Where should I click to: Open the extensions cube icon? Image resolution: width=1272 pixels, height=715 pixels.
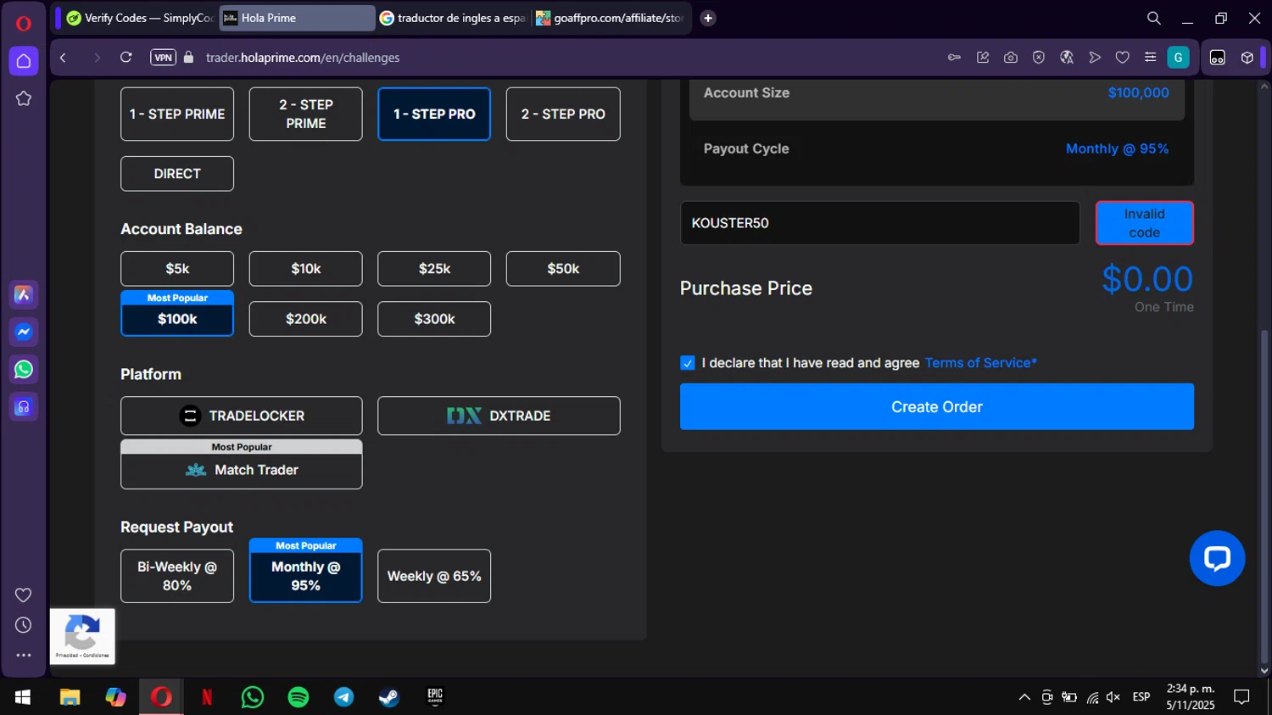pos(1247,58)
